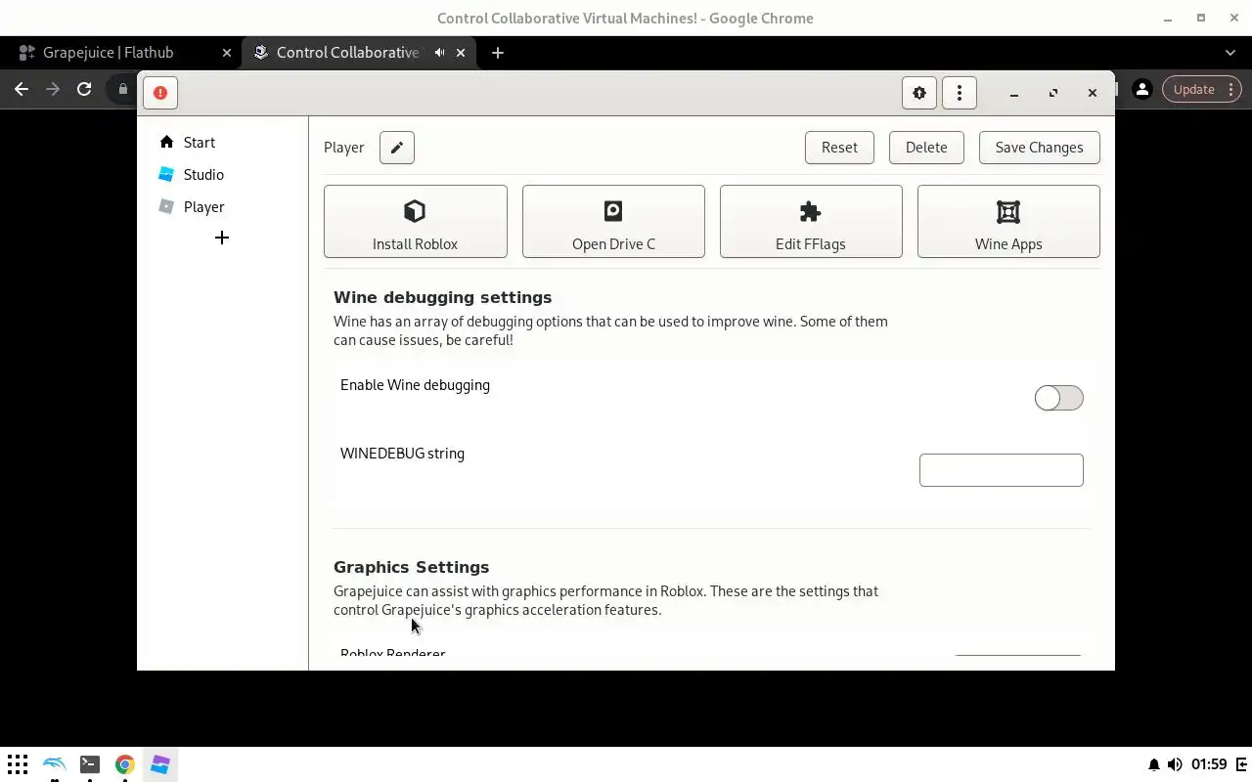The height and width of the screenshot is (782, 1252).
Task: Click the Chrome profile avatar icon
Action: [x=1141, y=89]
